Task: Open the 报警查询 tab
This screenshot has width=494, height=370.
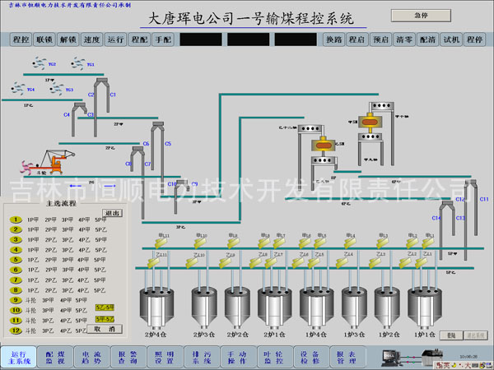Action: [x=126, y=356]
